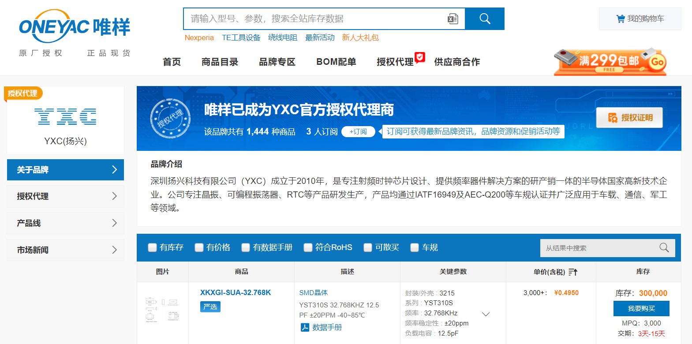692x344 pixels.
Task: Sort by price using 单价 sort icon
Action: [573, 272]
